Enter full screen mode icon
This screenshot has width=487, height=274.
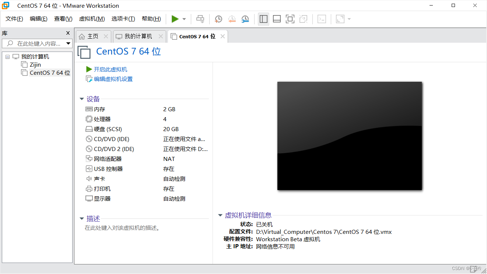tap(290, 19)
